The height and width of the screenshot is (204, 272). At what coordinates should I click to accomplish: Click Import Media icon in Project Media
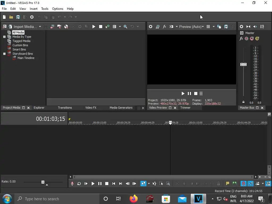coord(10,27)
